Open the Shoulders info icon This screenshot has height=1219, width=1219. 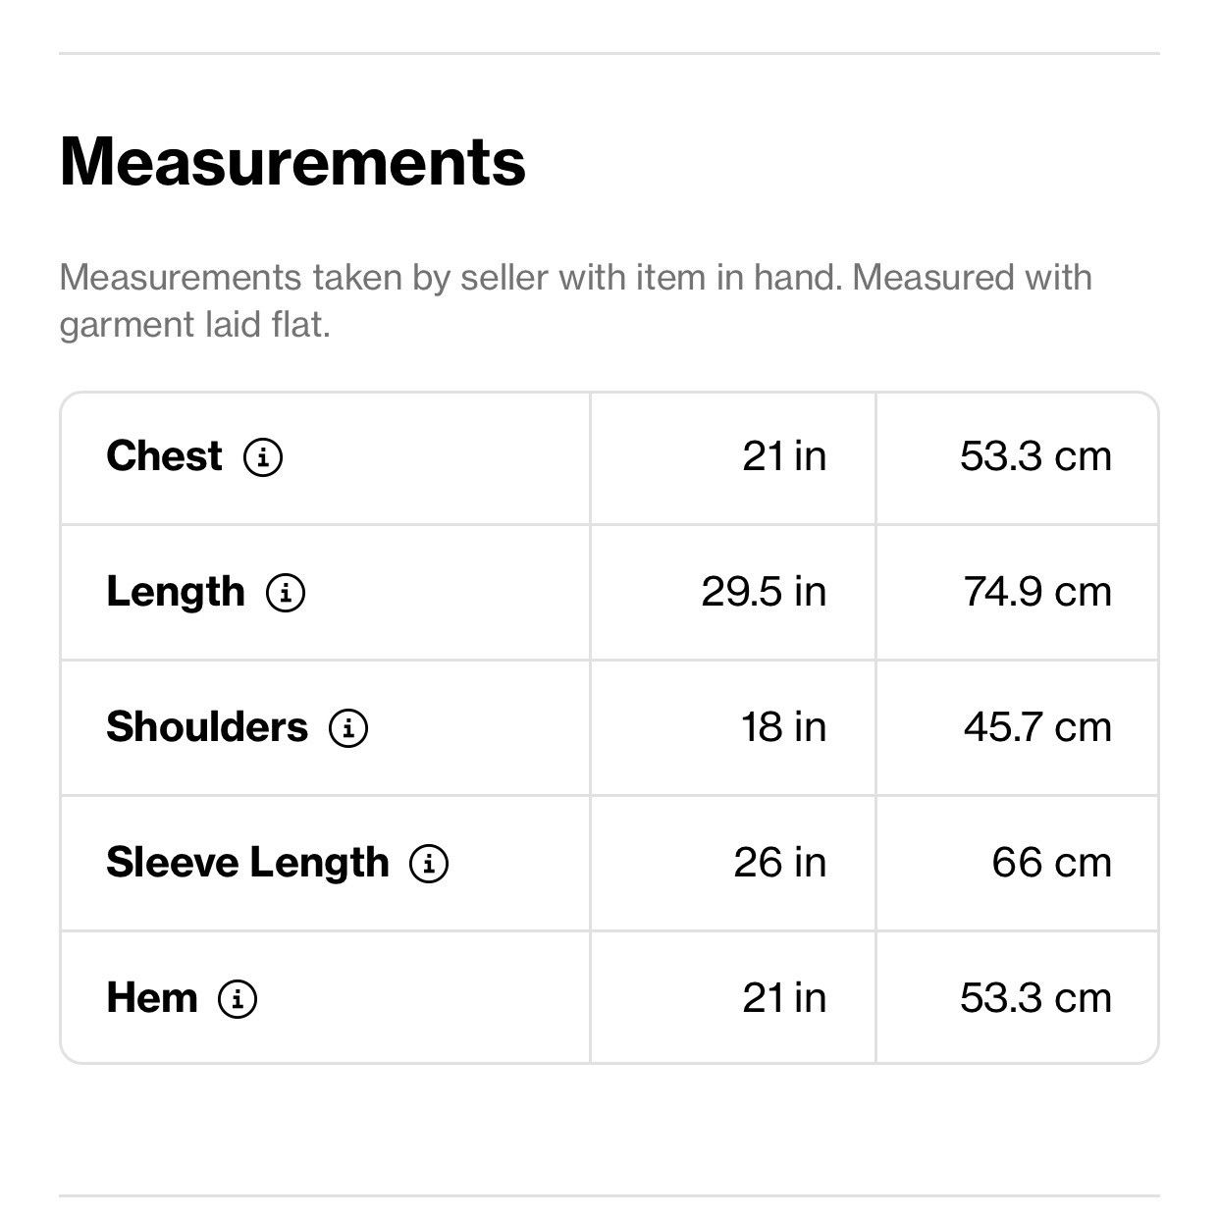348,728
